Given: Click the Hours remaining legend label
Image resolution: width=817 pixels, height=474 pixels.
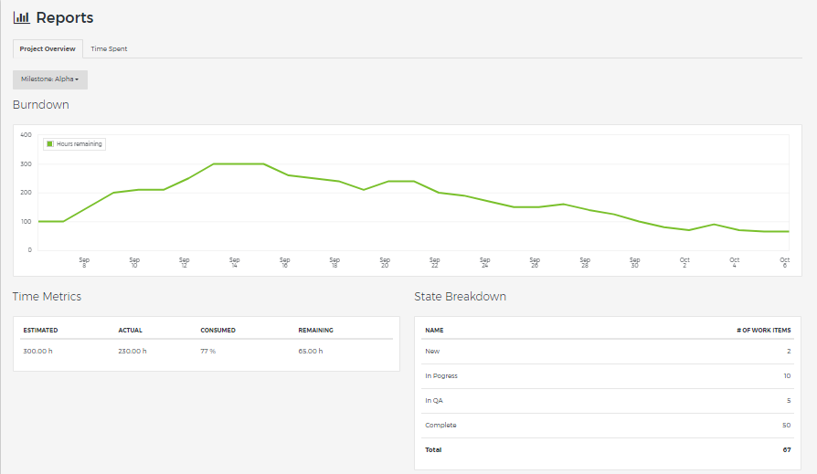Looking at the screenshot, I should click(x=80, y=143).
